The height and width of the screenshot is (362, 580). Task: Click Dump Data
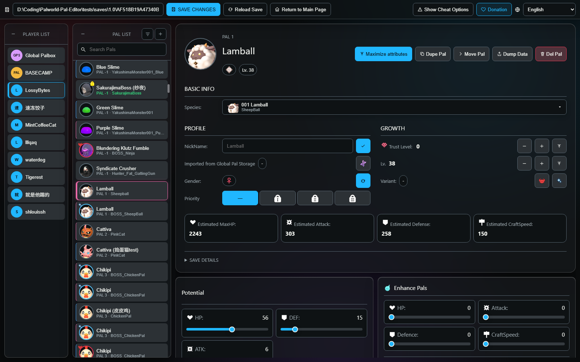coord(513,54)
